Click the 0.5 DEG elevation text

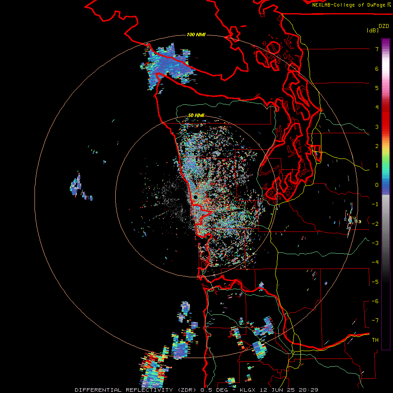pyautogui.click(x=214, y=390)
